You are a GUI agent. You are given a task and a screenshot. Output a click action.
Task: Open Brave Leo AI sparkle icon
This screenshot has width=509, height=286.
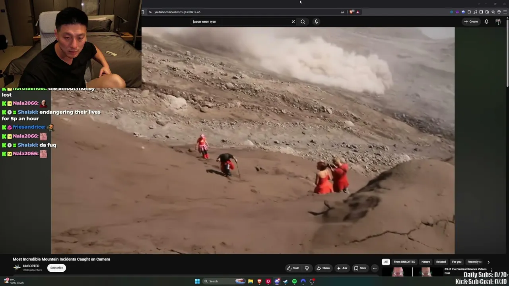(493, 12)
